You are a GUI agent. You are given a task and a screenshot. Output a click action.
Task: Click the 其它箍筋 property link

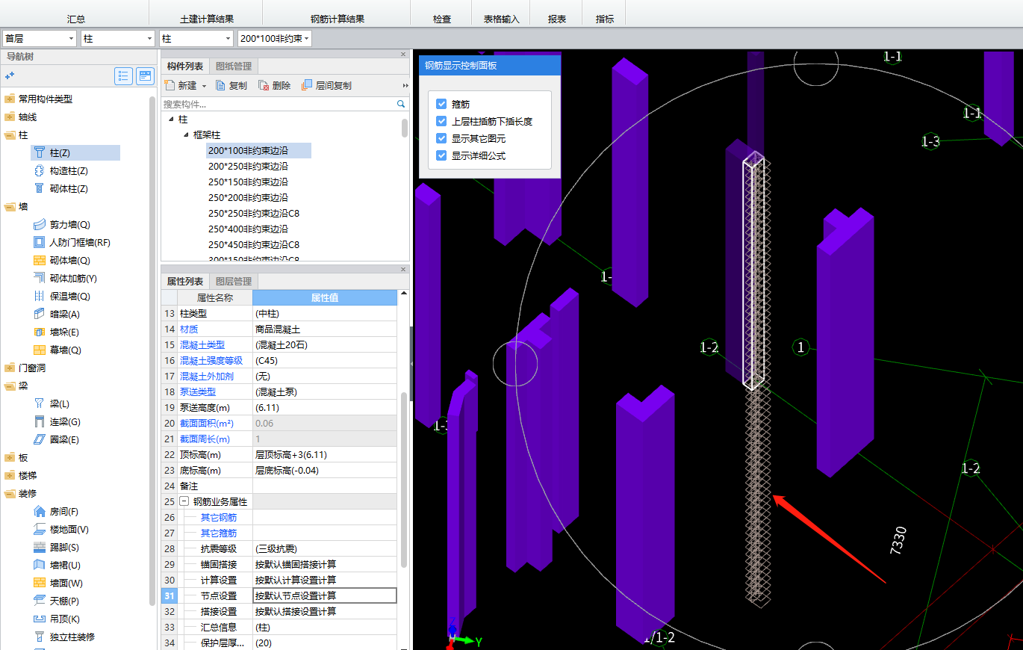[219, 533]
